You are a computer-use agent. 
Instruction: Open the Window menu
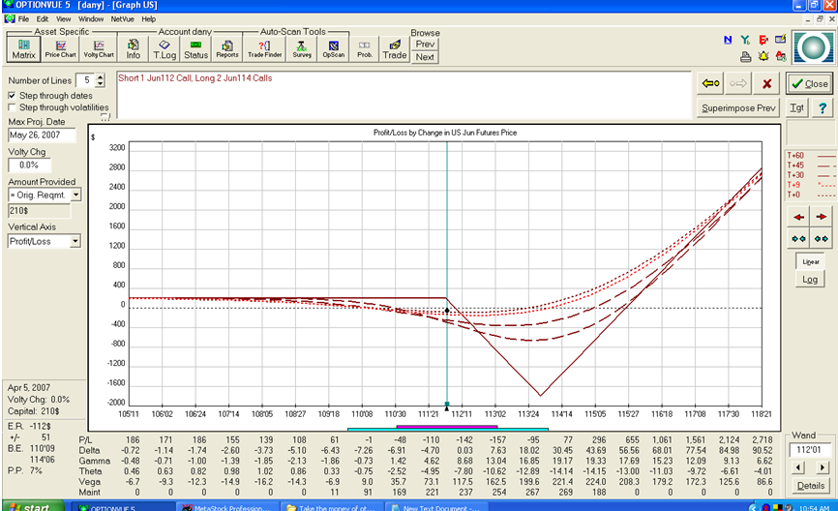91,19
